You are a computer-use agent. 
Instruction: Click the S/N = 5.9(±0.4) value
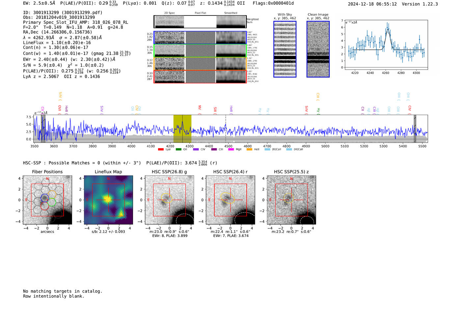click(42, 65)
